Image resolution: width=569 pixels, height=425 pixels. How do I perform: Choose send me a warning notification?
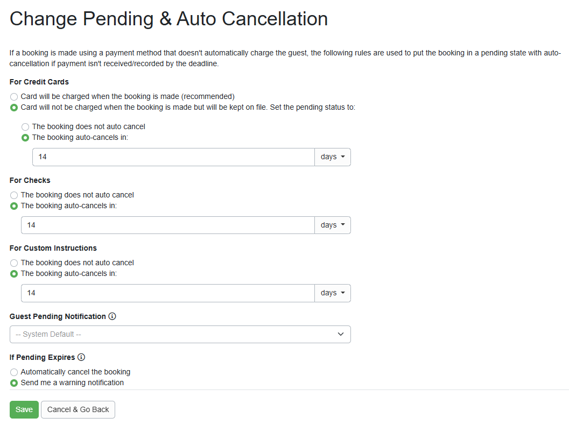click(x=13, y=382)
